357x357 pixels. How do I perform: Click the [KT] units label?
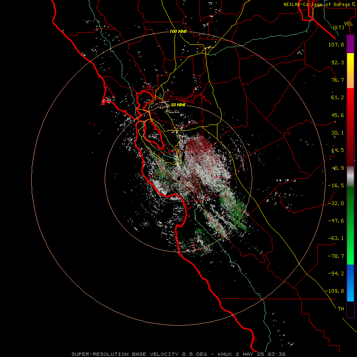339,27
